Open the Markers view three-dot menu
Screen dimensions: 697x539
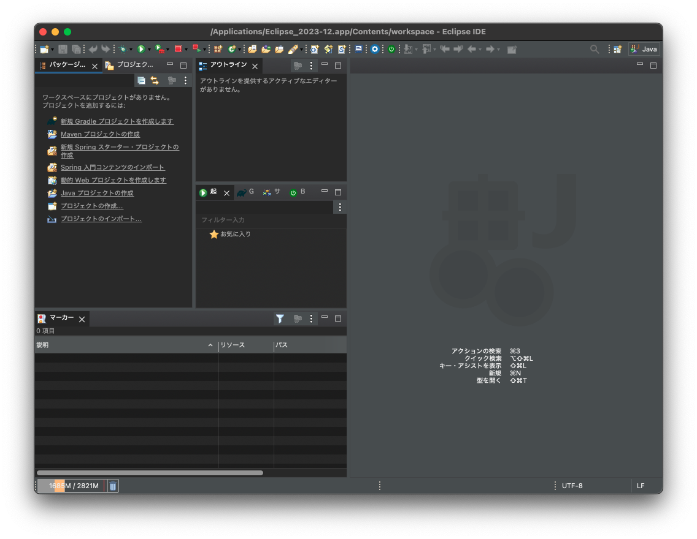click(x=311, y=318)
